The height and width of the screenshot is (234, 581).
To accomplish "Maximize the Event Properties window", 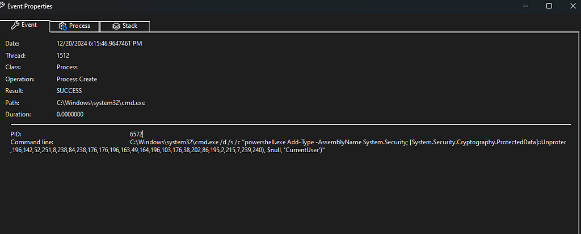I will point(549,6).
